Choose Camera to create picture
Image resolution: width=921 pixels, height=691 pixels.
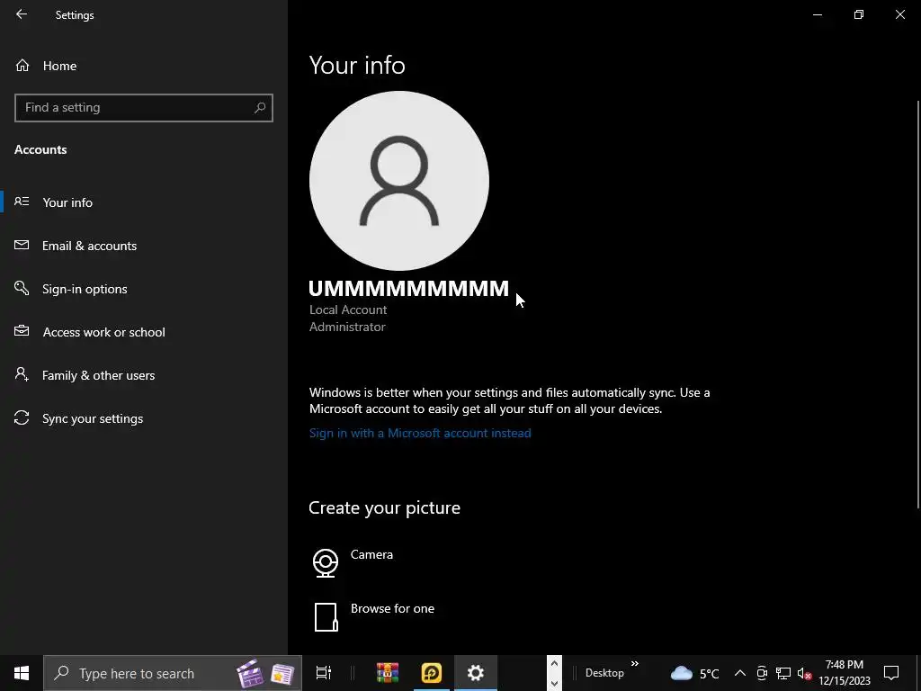[371, 554]
